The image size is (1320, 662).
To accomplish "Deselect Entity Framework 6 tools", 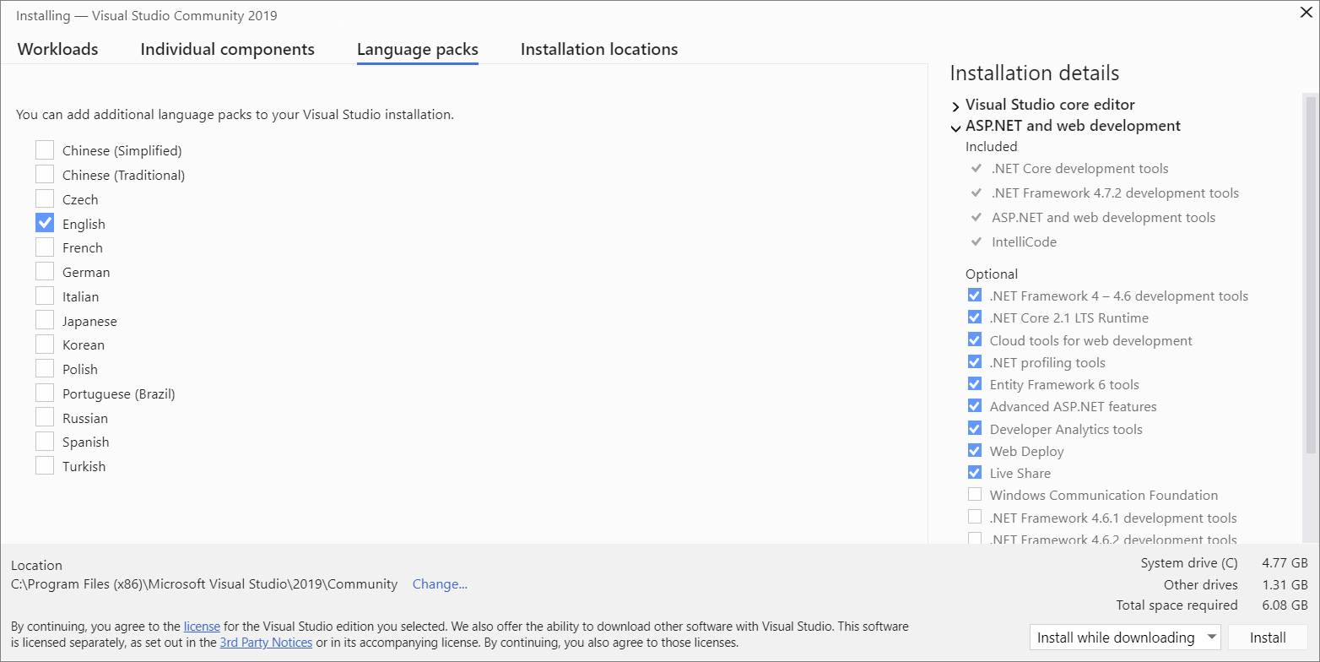I will (x=975, y=383).
